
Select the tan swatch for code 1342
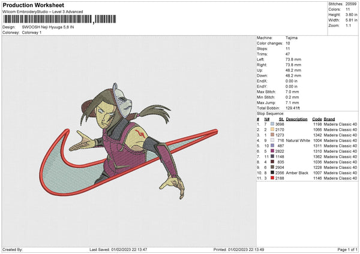point(272,135)
